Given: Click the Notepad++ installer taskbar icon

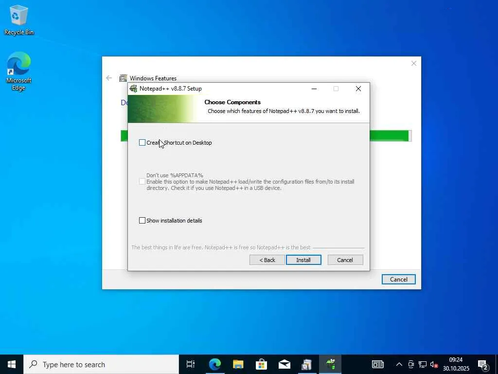Looking at the screenshot, I should tap(330, 364).
